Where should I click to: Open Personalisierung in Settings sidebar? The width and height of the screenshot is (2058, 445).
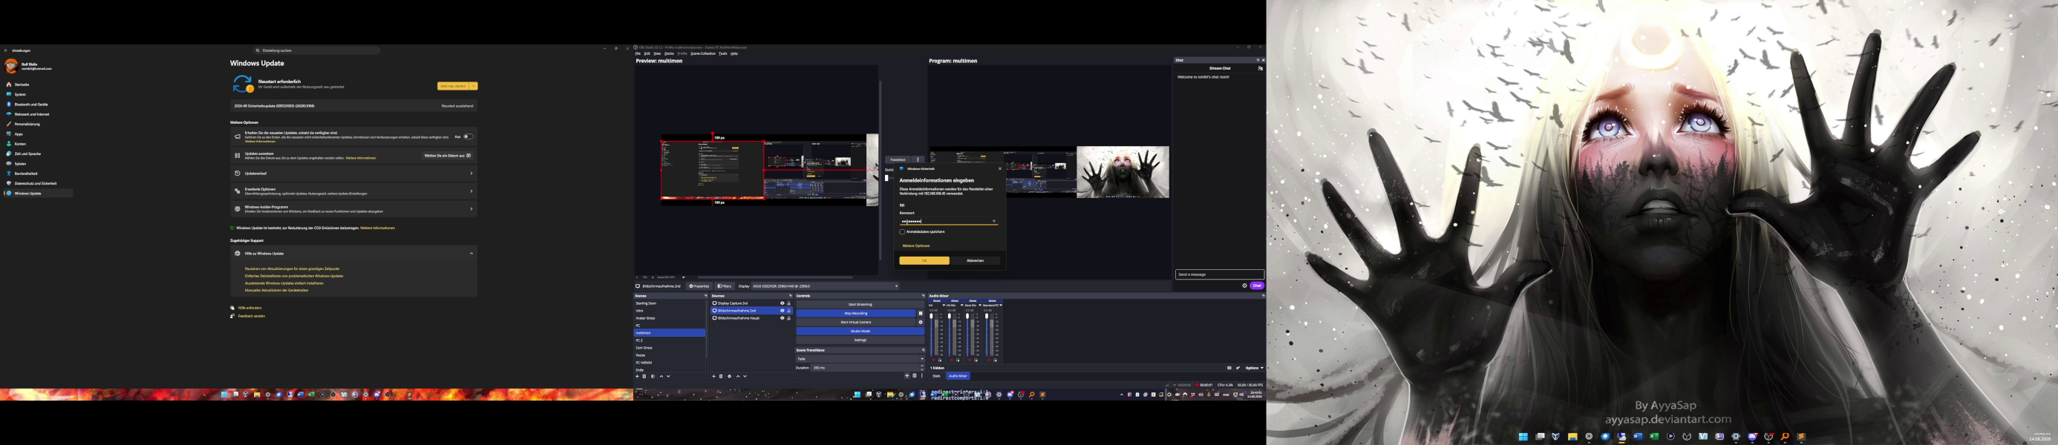27,125
